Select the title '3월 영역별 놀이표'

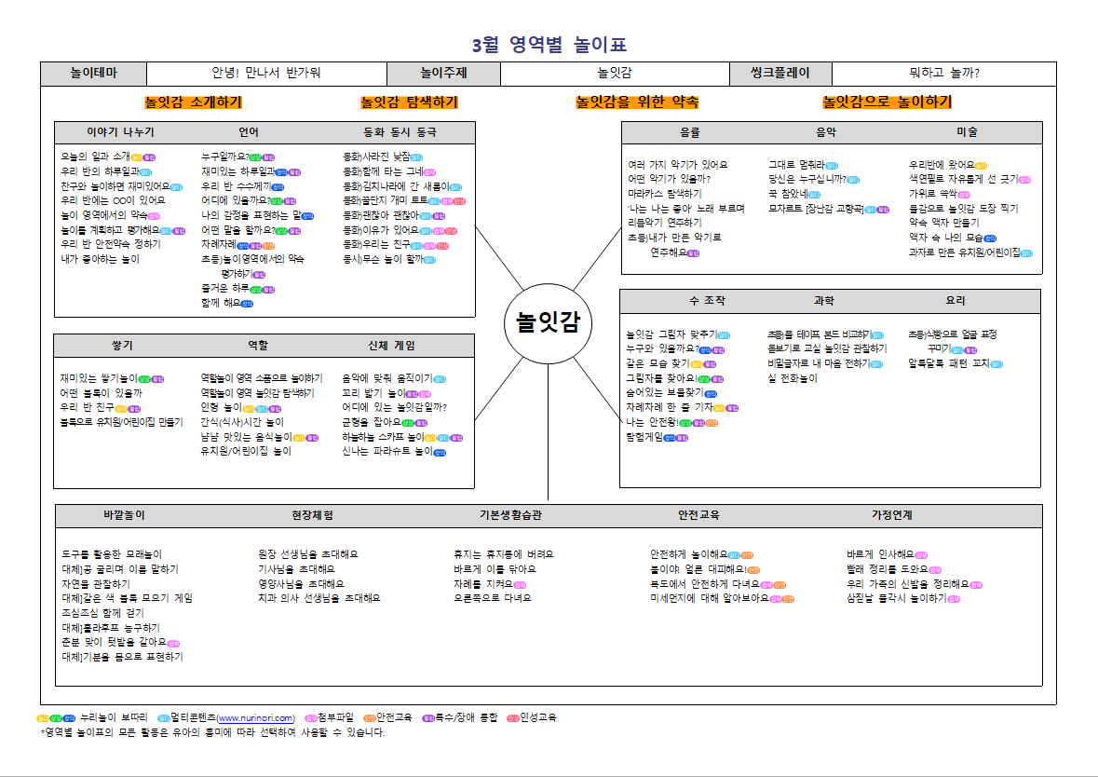coord(549,45)
